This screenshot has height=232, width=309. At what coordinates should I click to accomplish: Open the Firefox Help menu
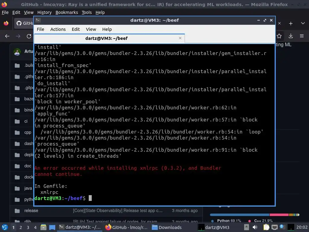100,12
